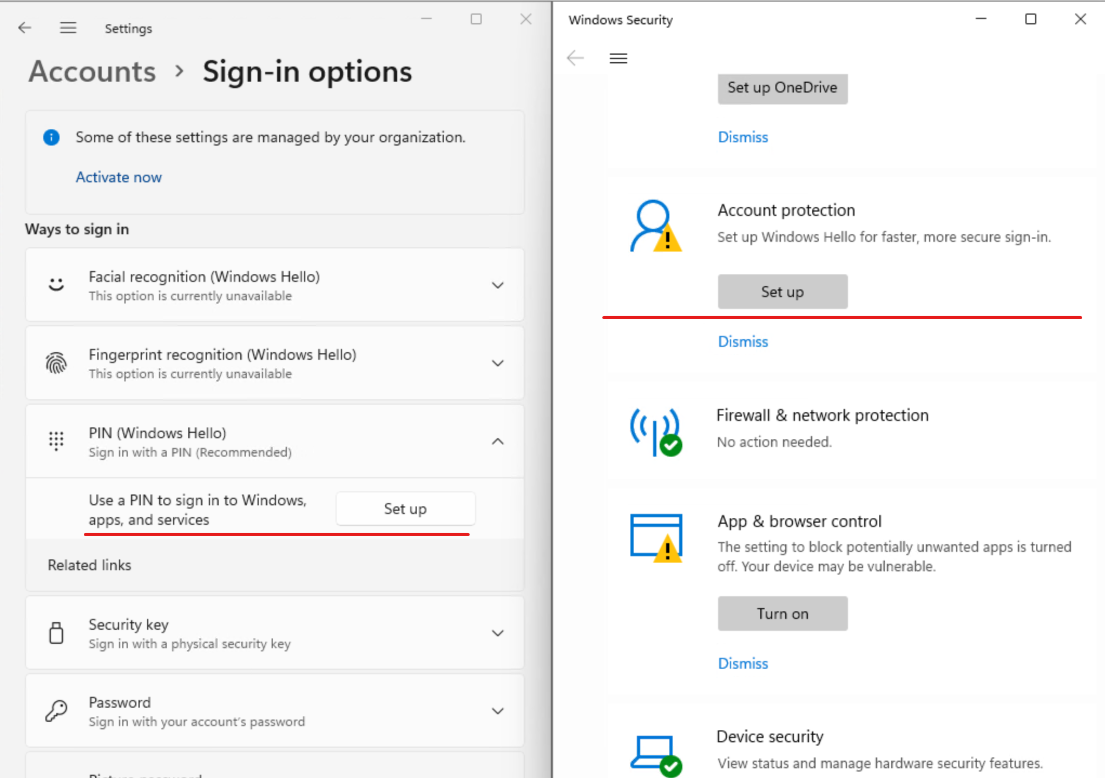1105x778 pixels.
Task: Click the password key icon
Action: 56,711
